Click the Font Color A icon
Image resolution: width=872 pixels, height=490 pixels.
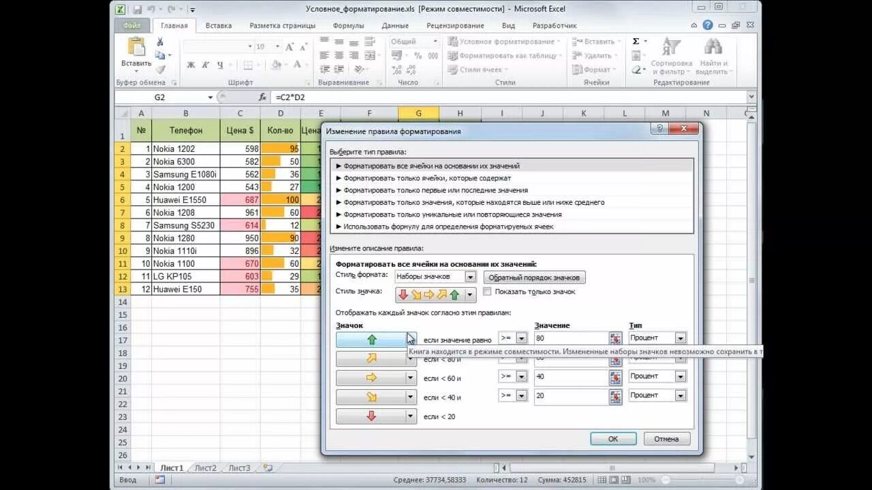(297, 65)
